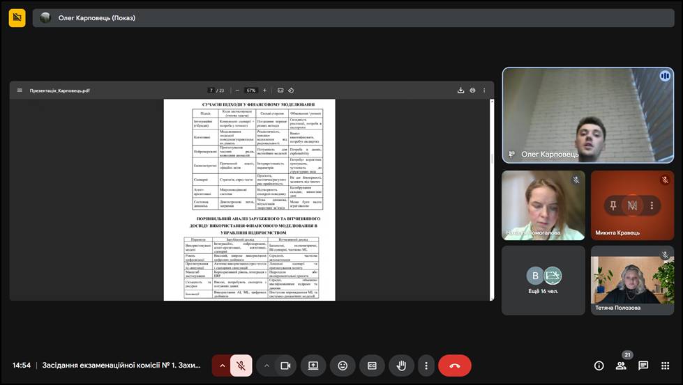683x385 pixels.
Task: Open the PDF sidebar hamburger menu
Action: [x=20, y=91]
